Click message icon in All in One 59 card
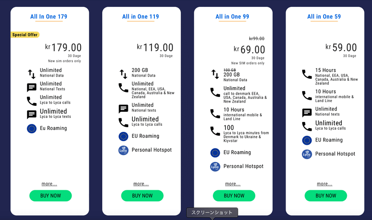The image size is (372, 220). click(307, 113)
